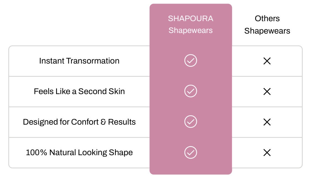Select the Instant Transormation feature label

[79, 61]
